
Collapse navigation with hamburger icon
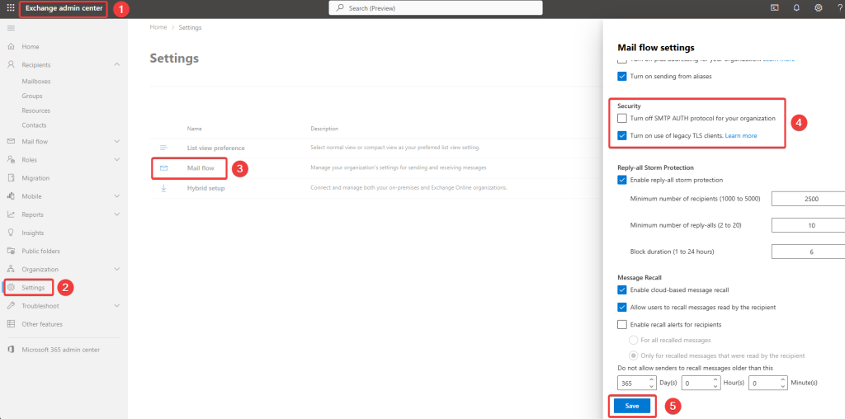(11, 28)
